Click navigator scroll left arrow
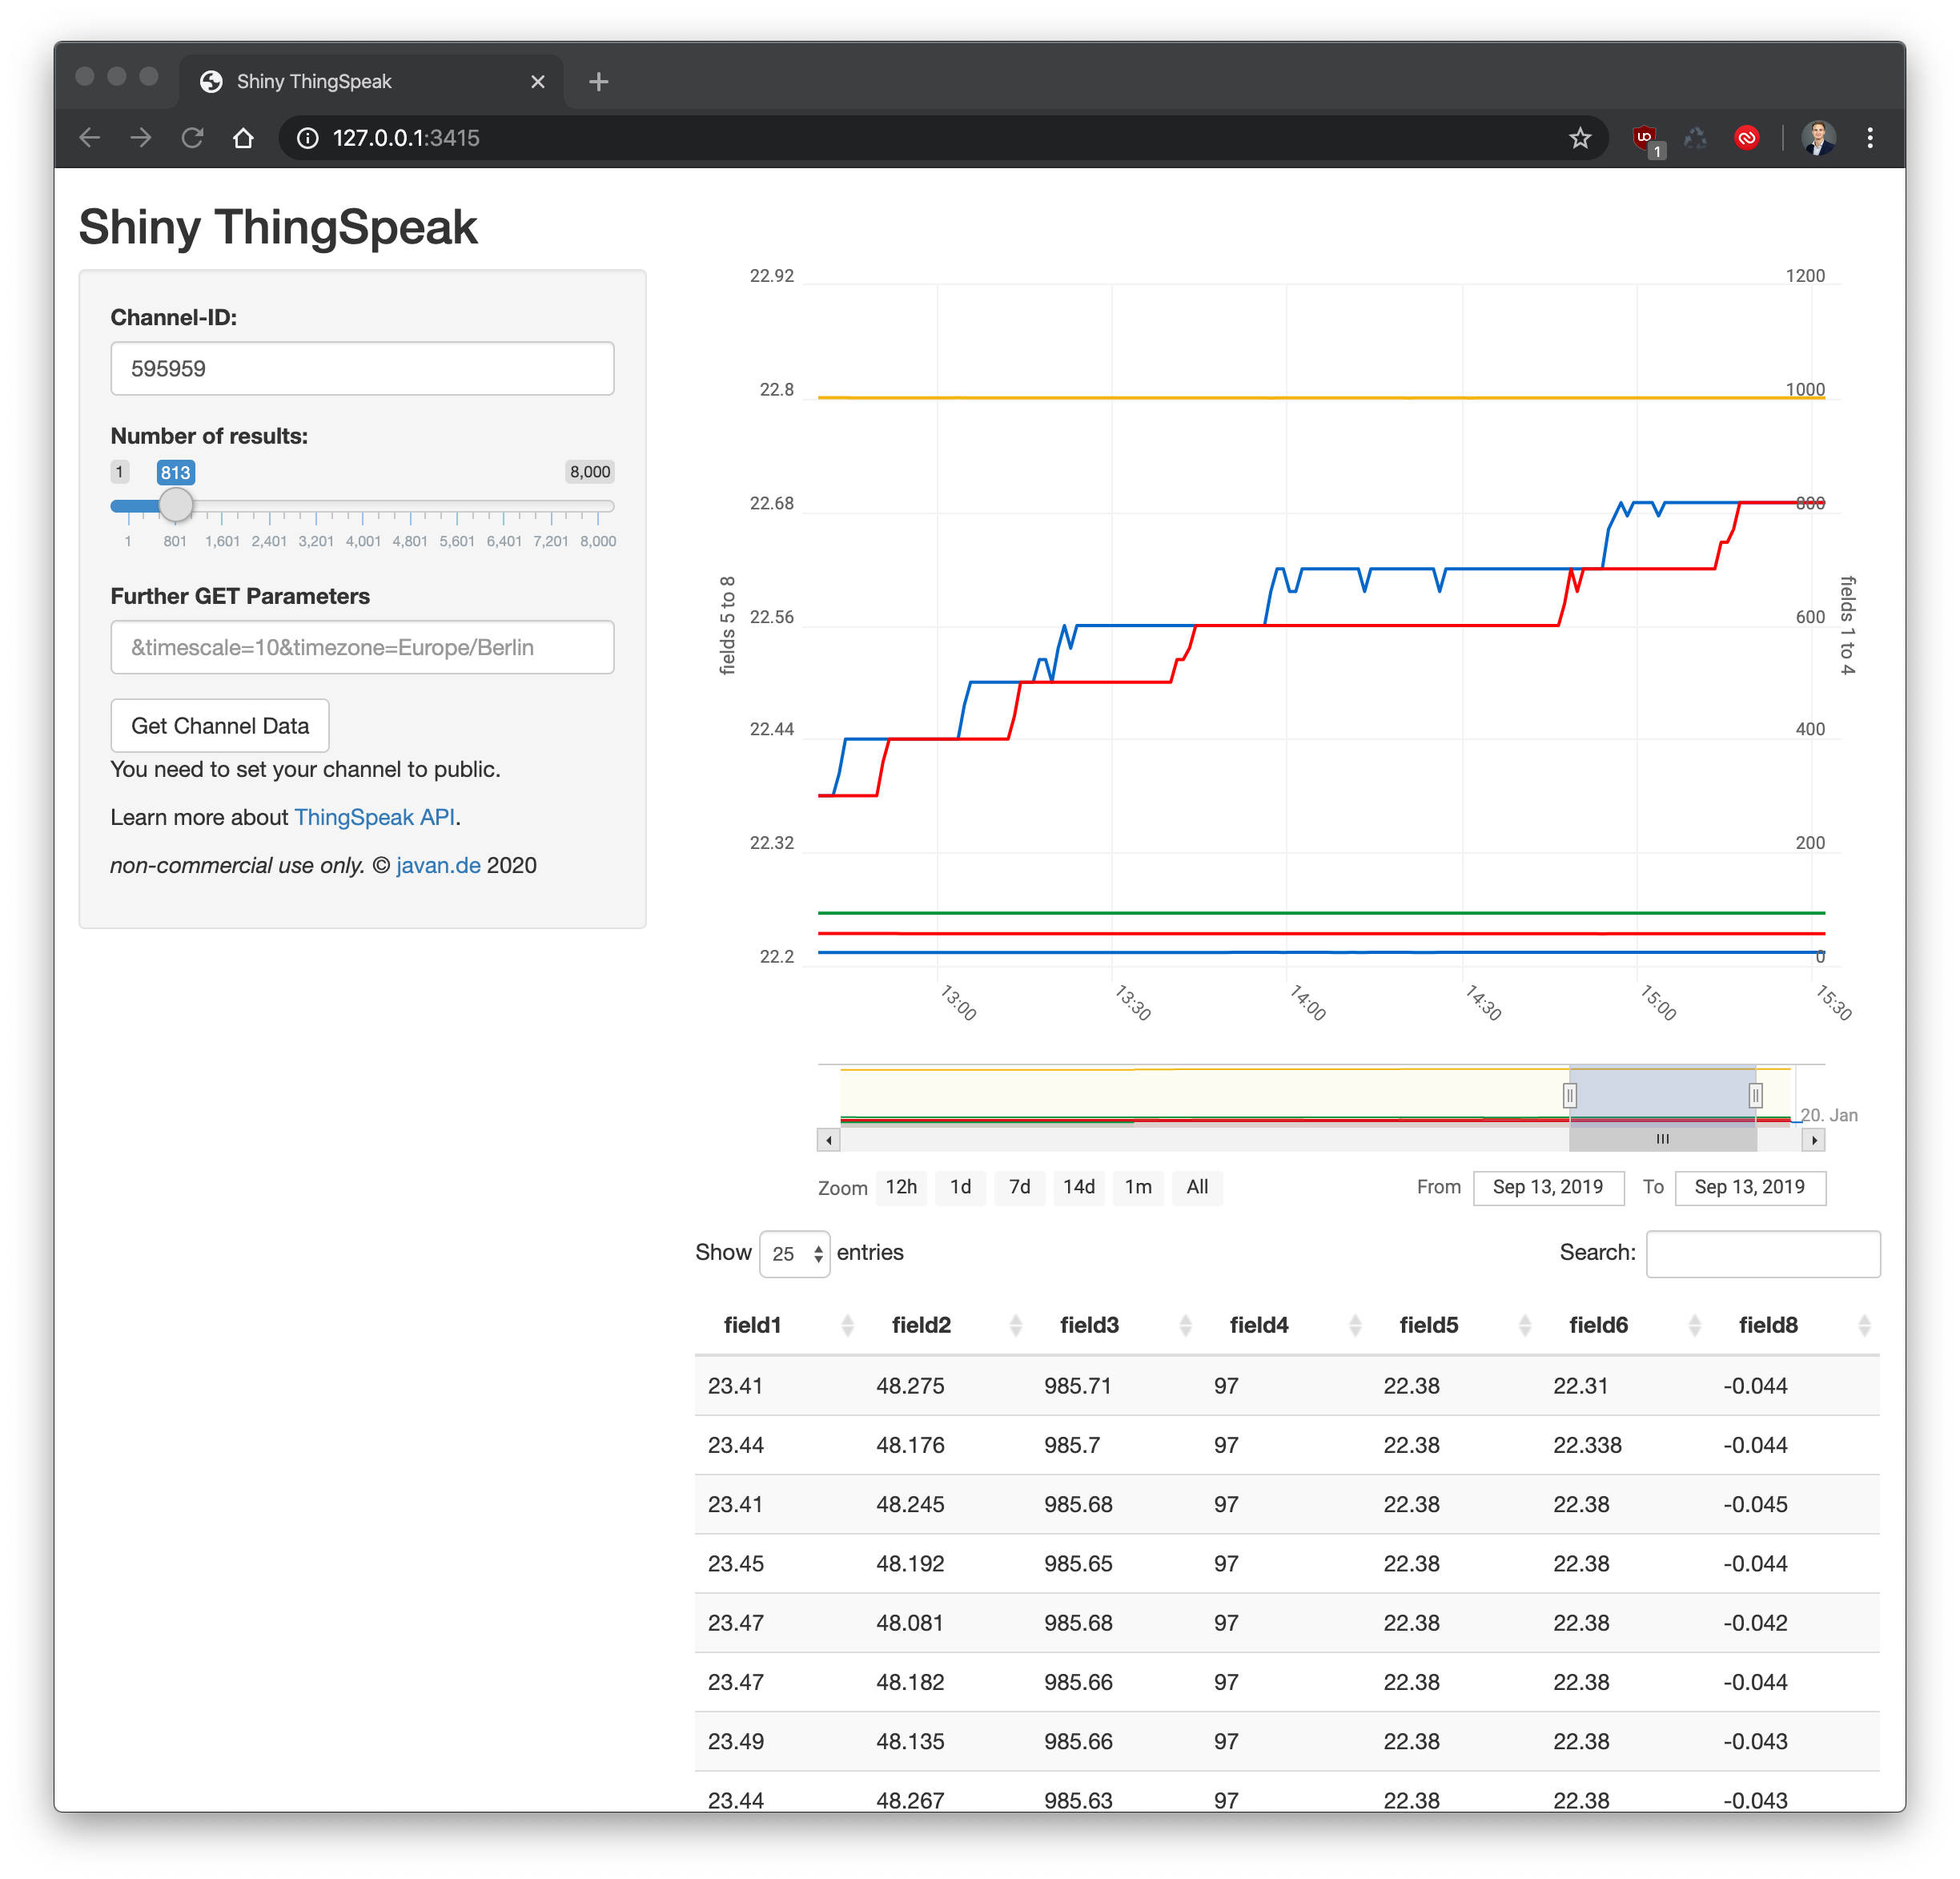Screen dimensions: 1960x1879 [828, 1140]
